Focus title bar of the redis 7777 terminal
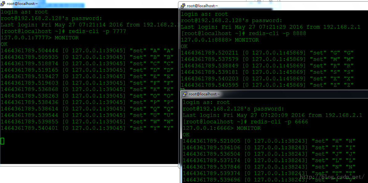 pyautogui.click(x=89, y=4)
